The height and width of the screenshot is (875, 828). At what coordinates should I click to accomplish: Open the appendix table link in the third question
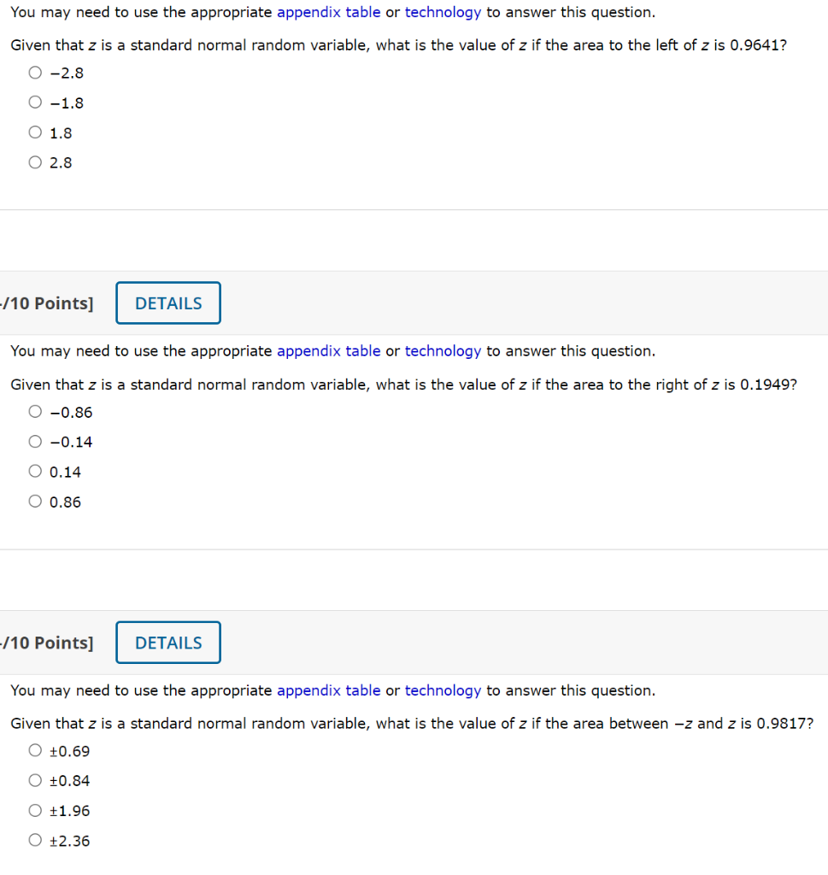pyautogui.click(x=328, y=690)
